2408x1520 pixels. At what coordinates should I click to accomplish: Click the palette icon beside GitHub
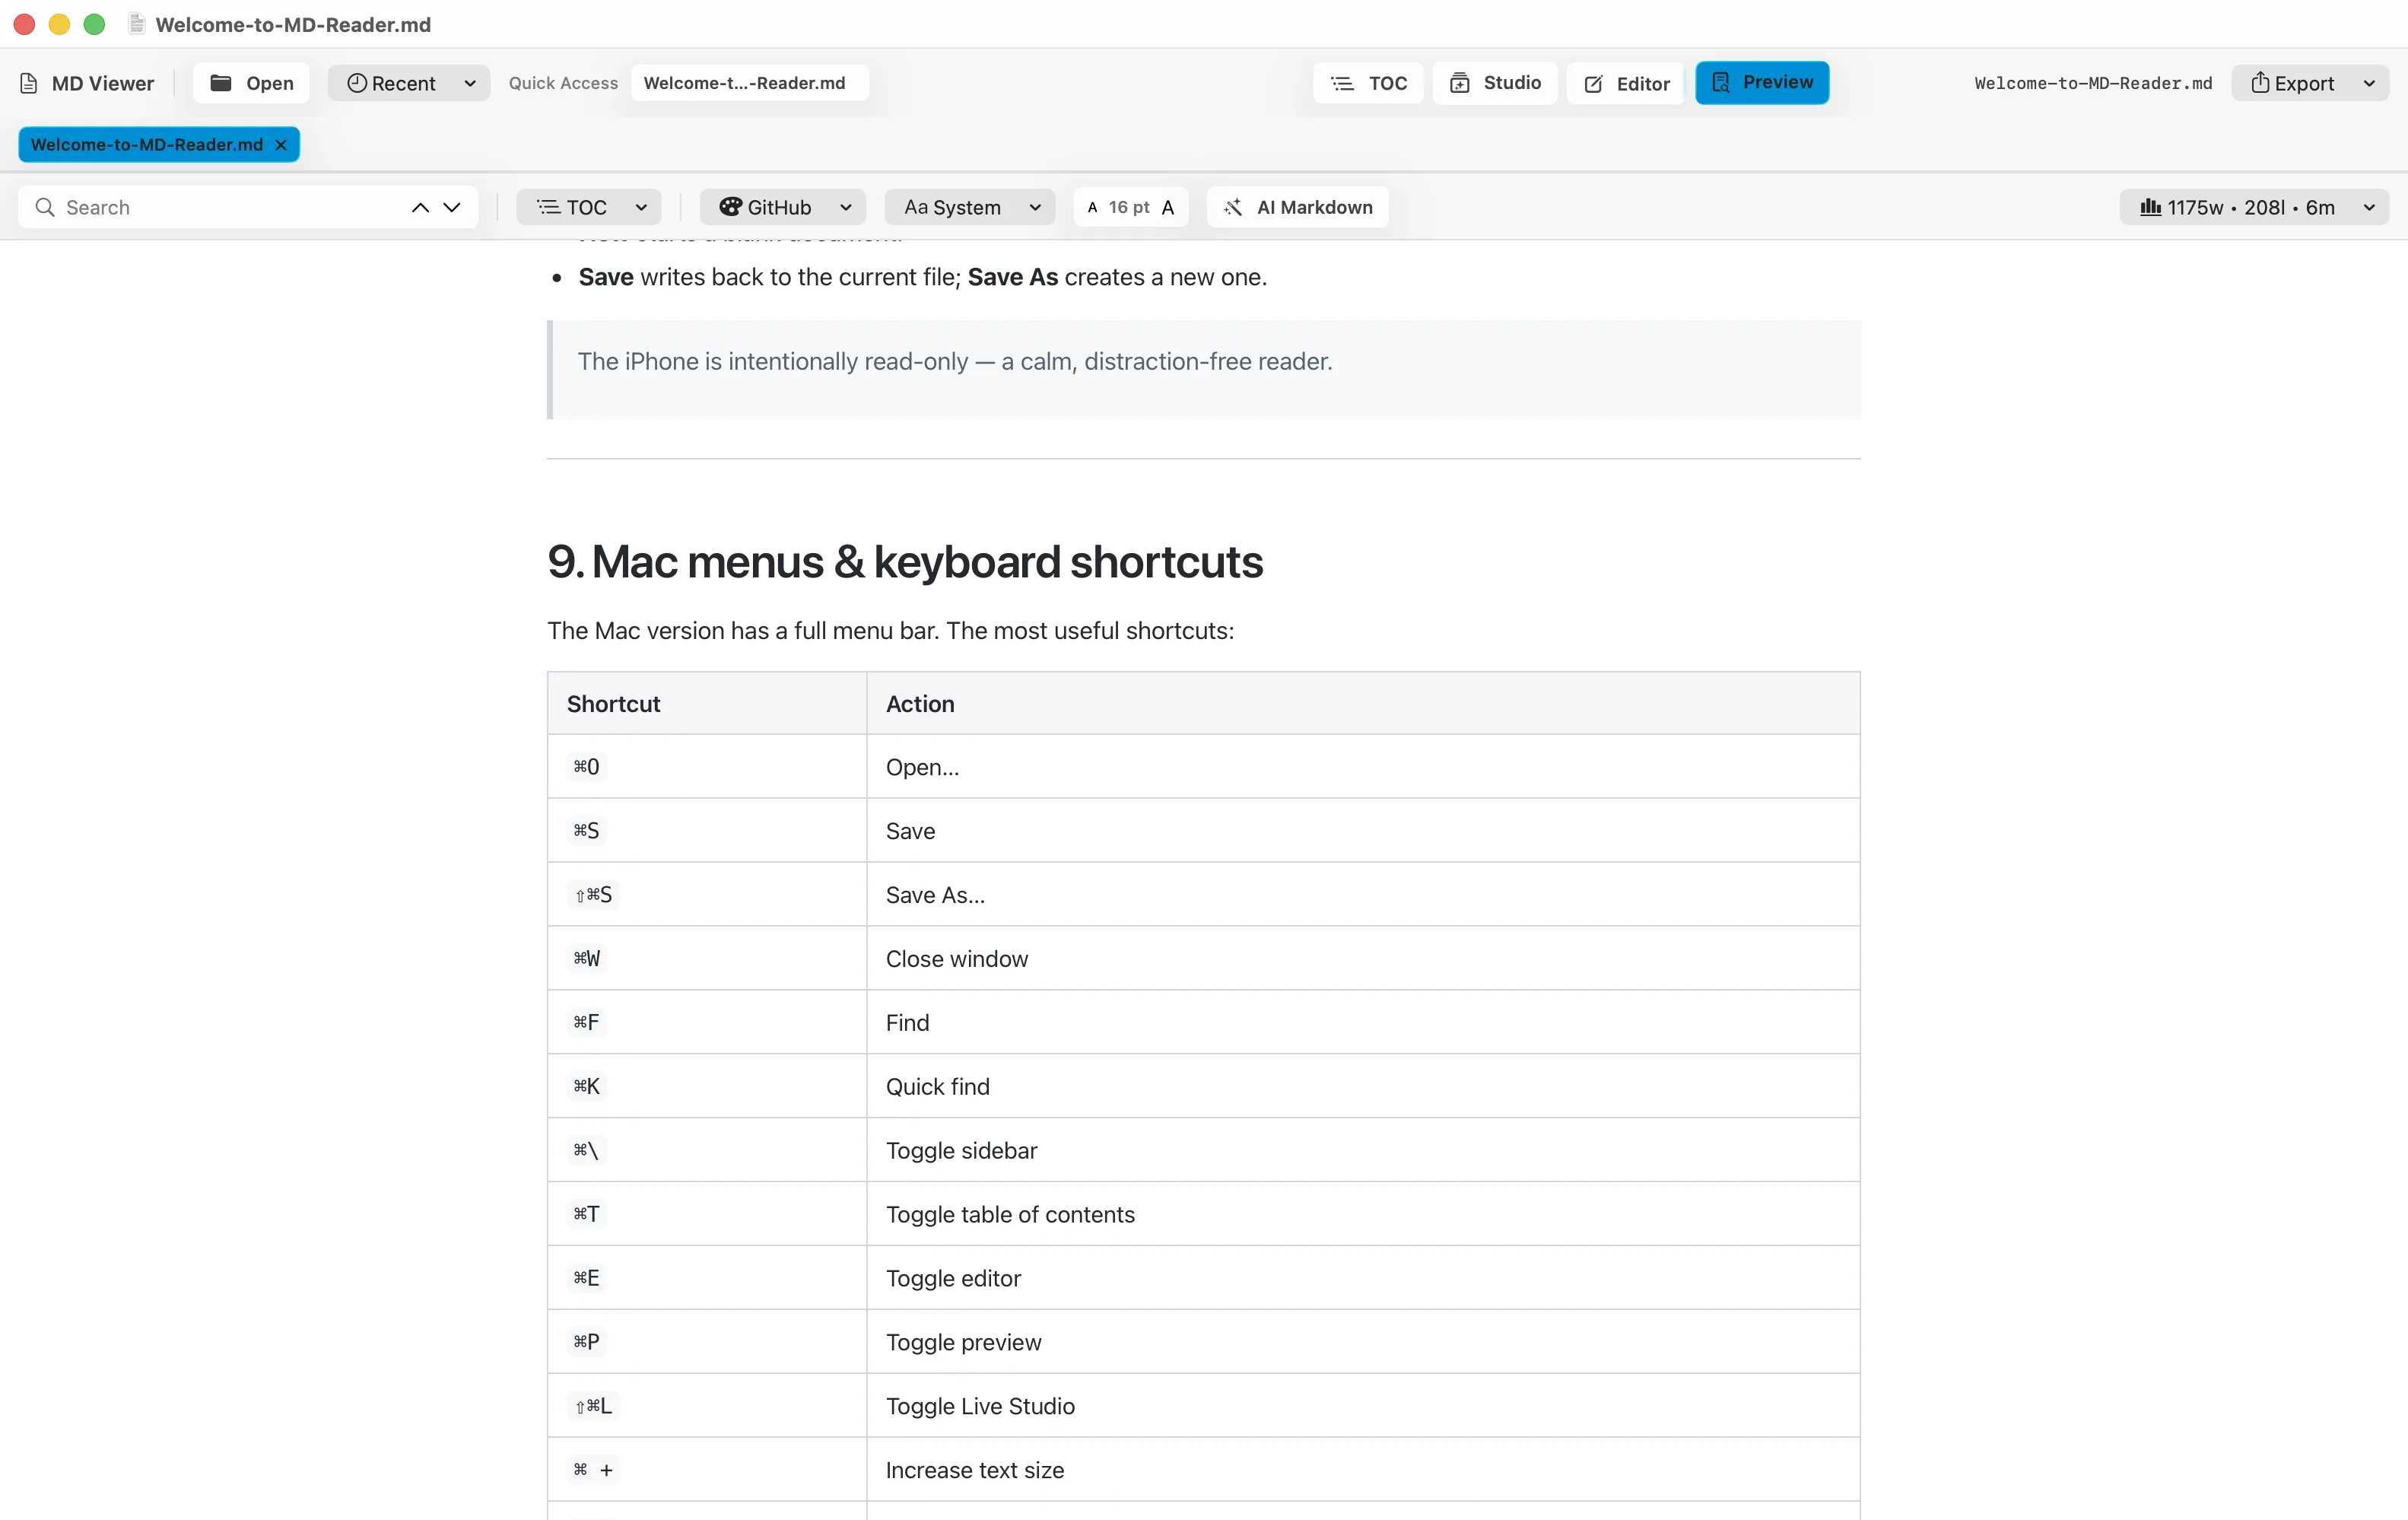(x=731, y=207)
